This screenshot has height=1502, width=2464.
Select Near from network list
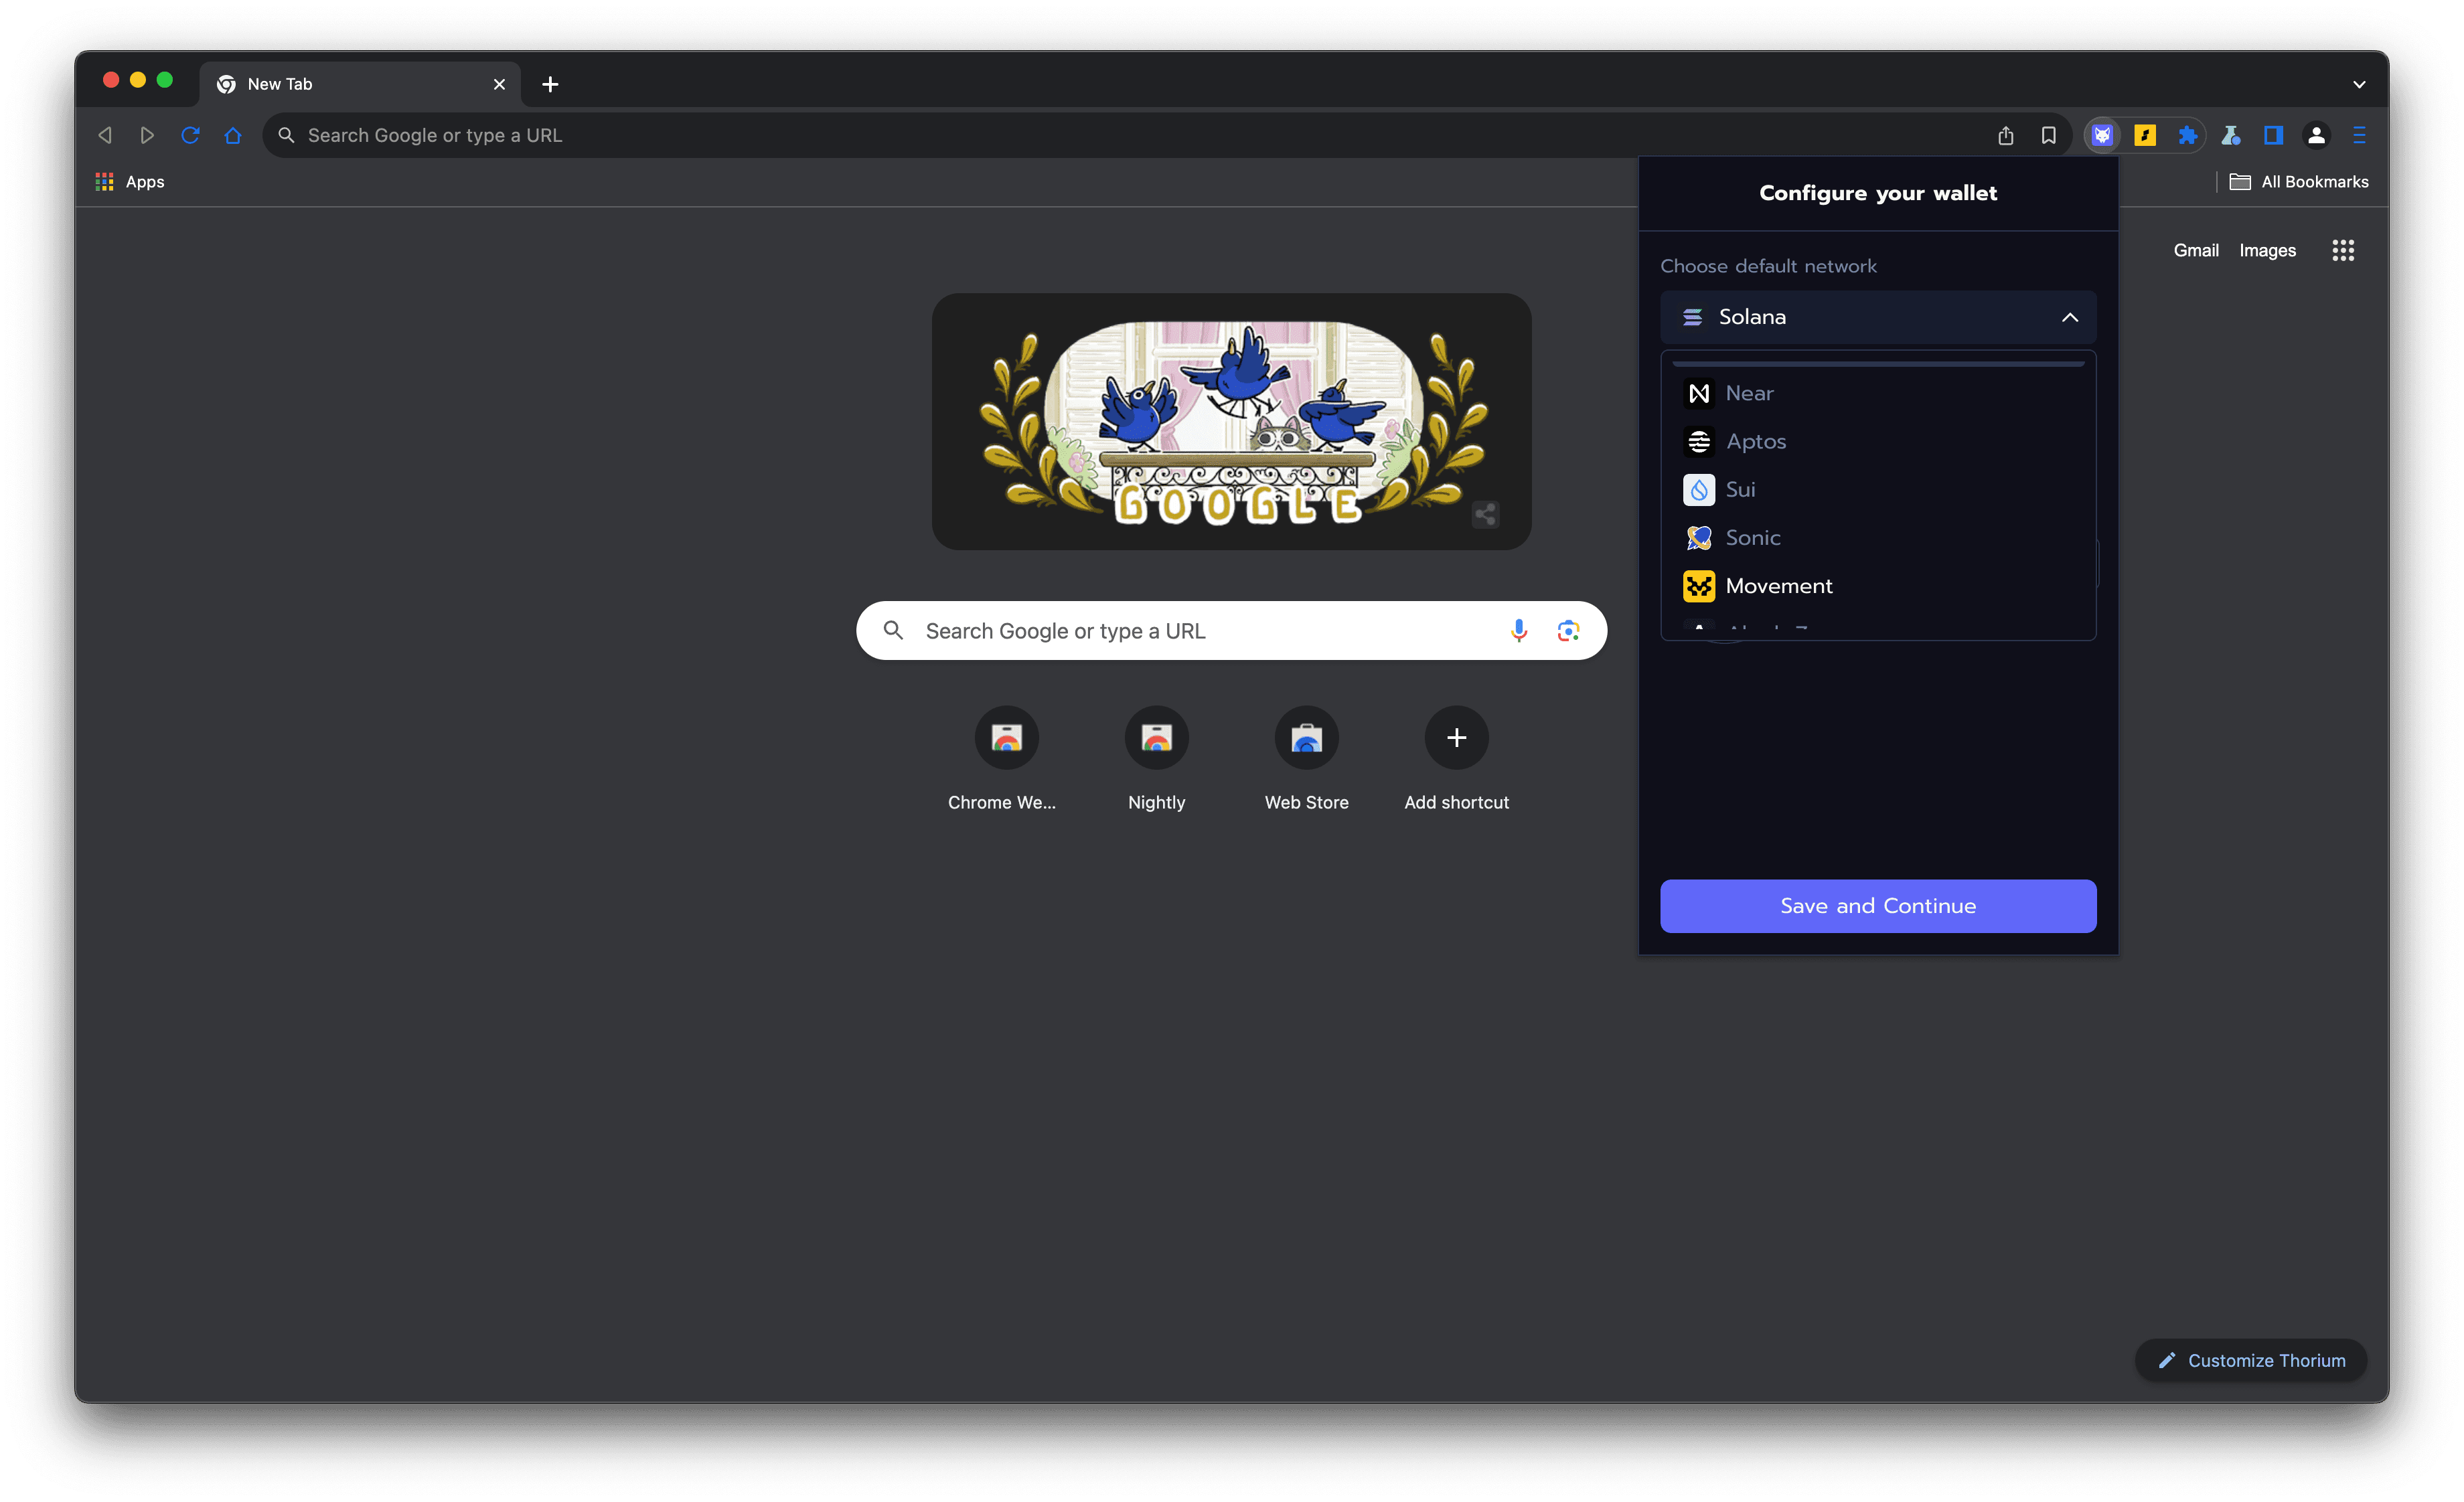point(1878,393)
